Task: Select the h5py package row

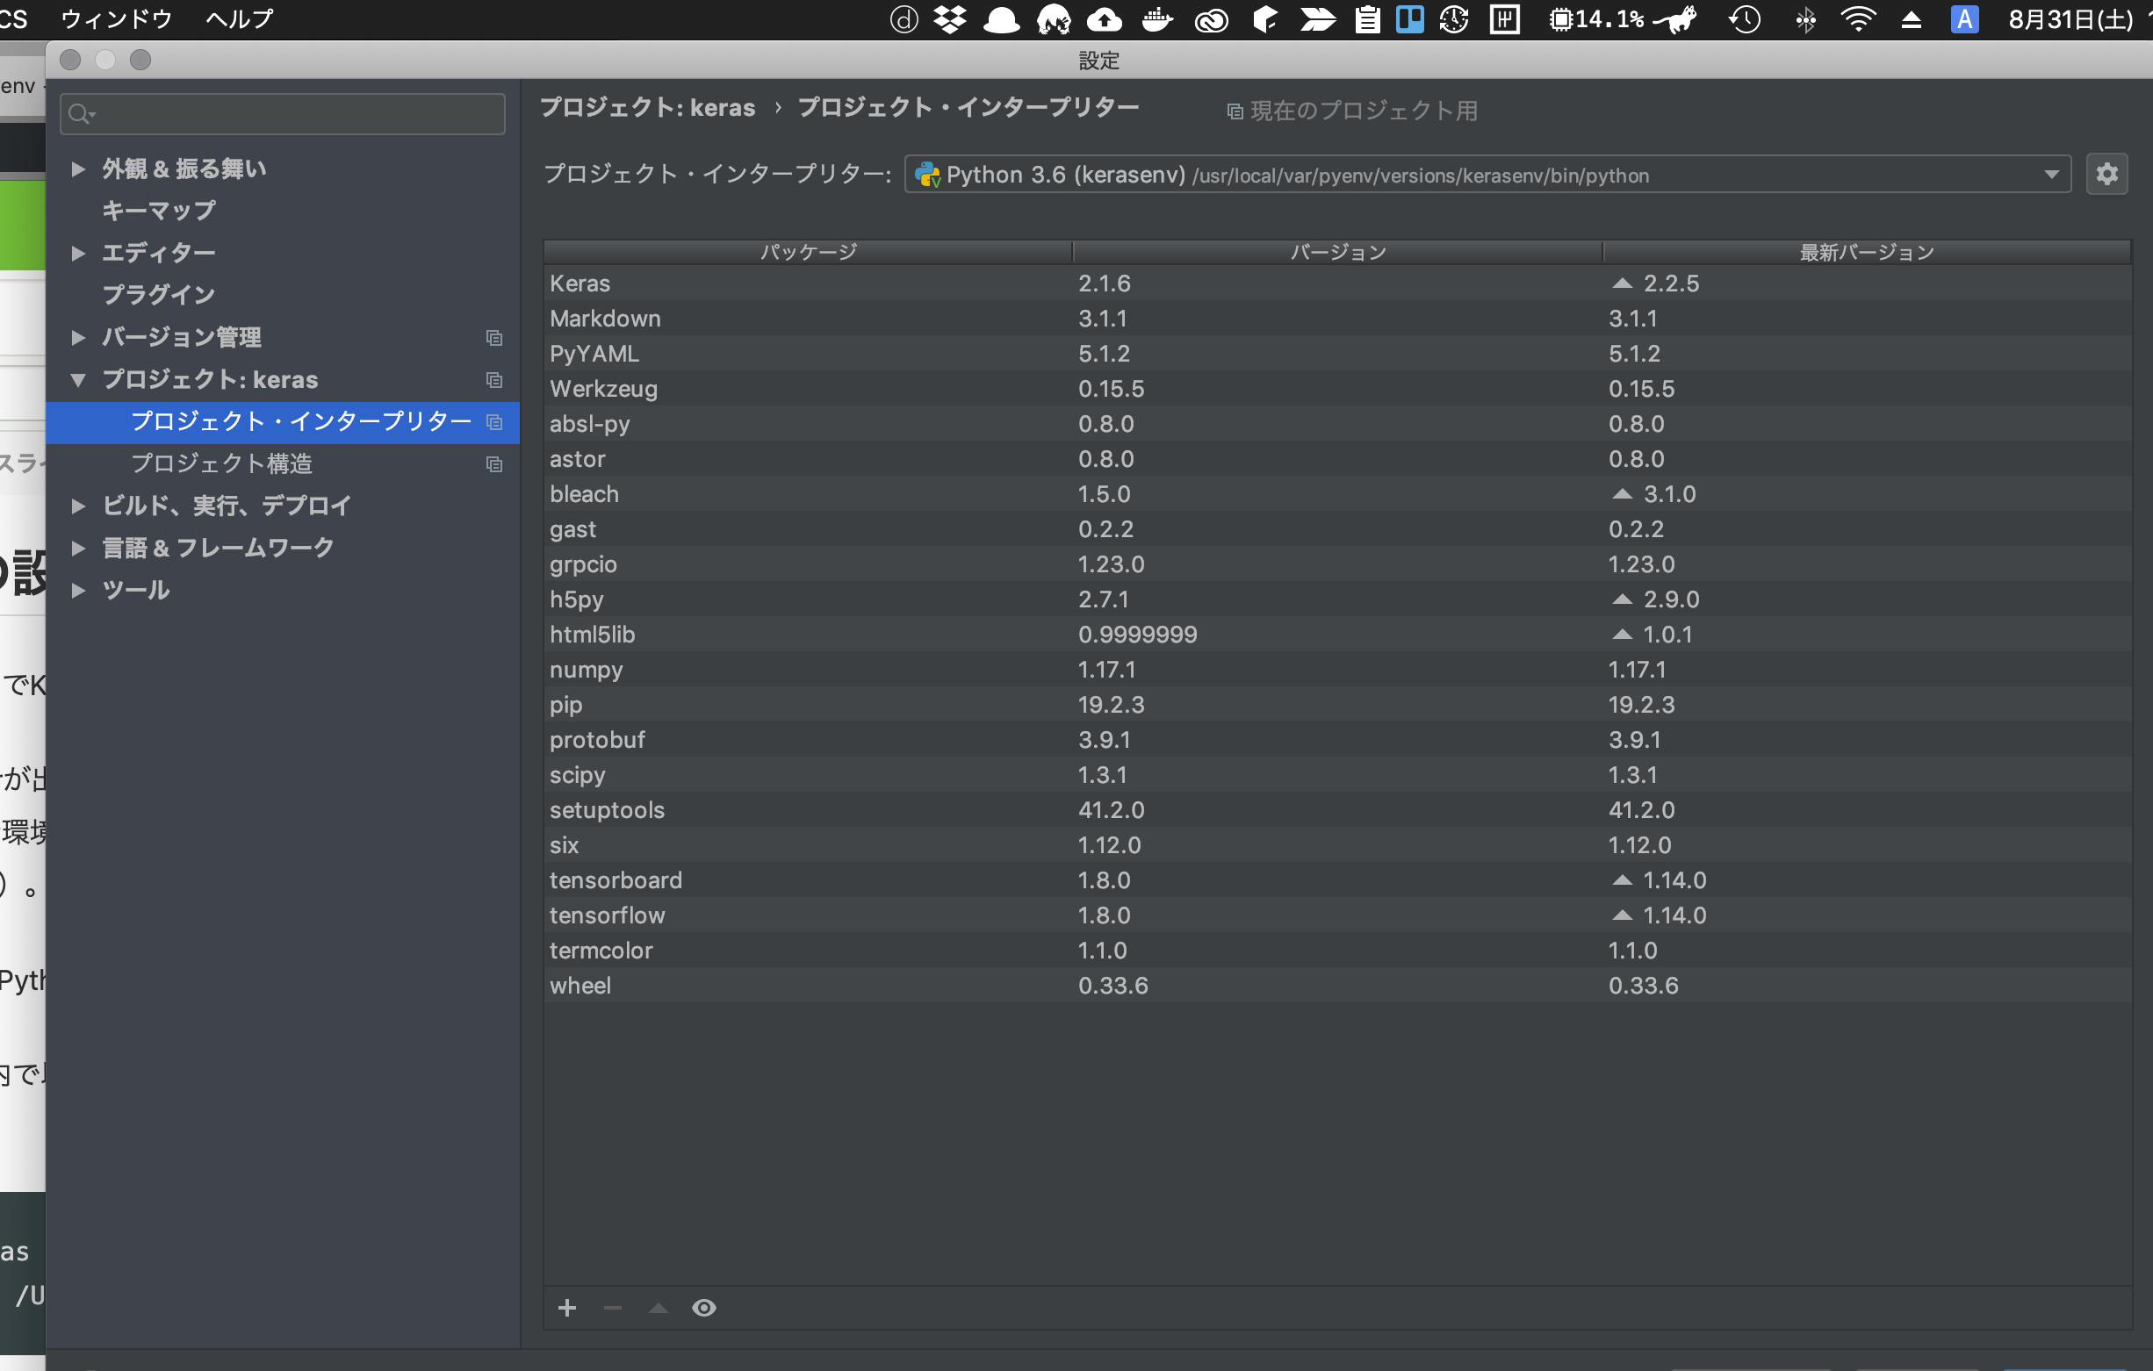Action: click(x=1337, y=599)
